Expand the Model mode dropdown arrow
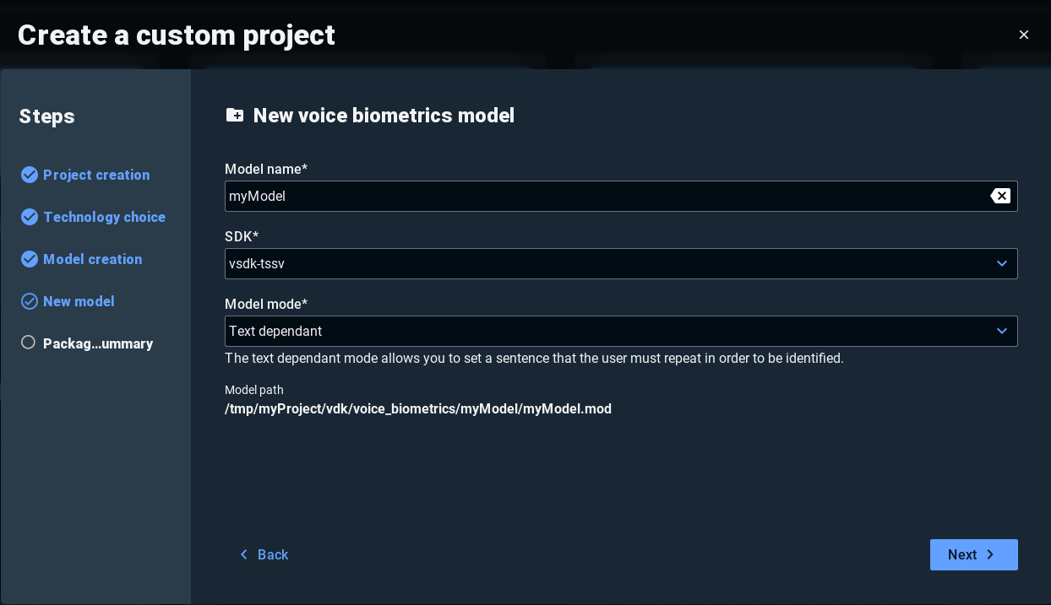Image resolution: width=1051 pixels, height=605 pixels. coord(1002,331)
